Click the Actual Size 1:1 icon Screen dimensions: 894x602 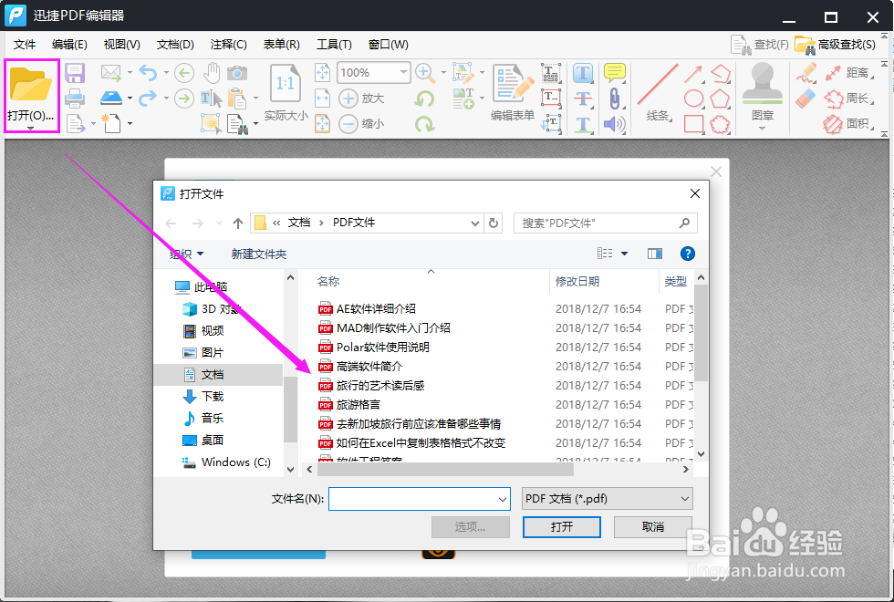click(x=285, y=83)
